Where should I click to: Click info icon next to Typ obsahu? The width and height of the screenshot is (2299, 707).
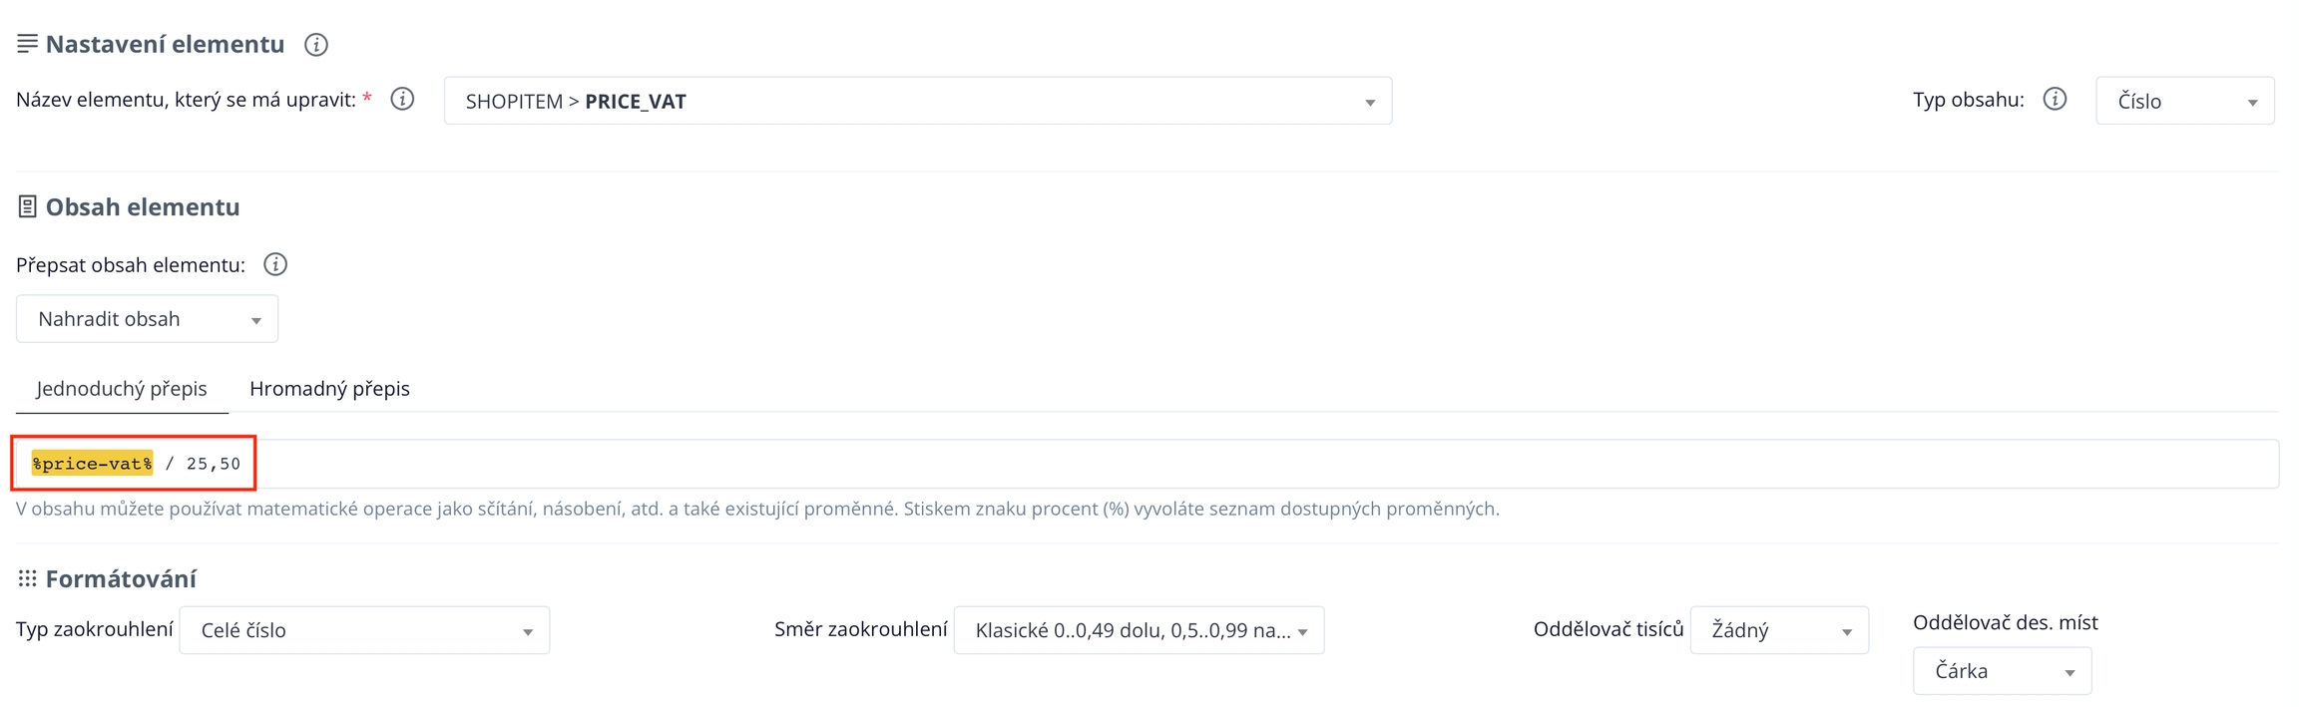pyautogui.click(x=2055, y=99)
